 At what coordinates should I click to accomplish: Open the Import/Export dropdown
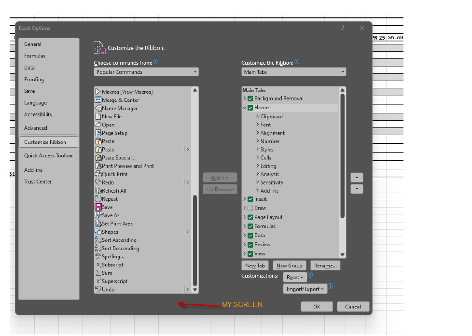305,289
